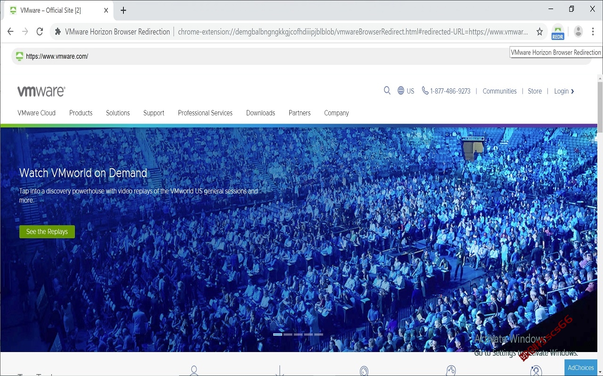
Task: Click the green See the Replays button
Action: click(x=47, y=232)
